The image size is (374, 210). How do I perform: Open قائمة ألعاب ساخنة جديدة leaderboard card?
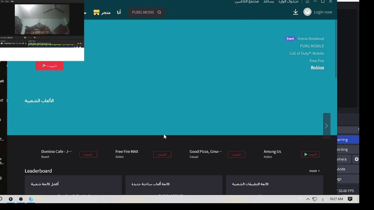click(174, 185)
